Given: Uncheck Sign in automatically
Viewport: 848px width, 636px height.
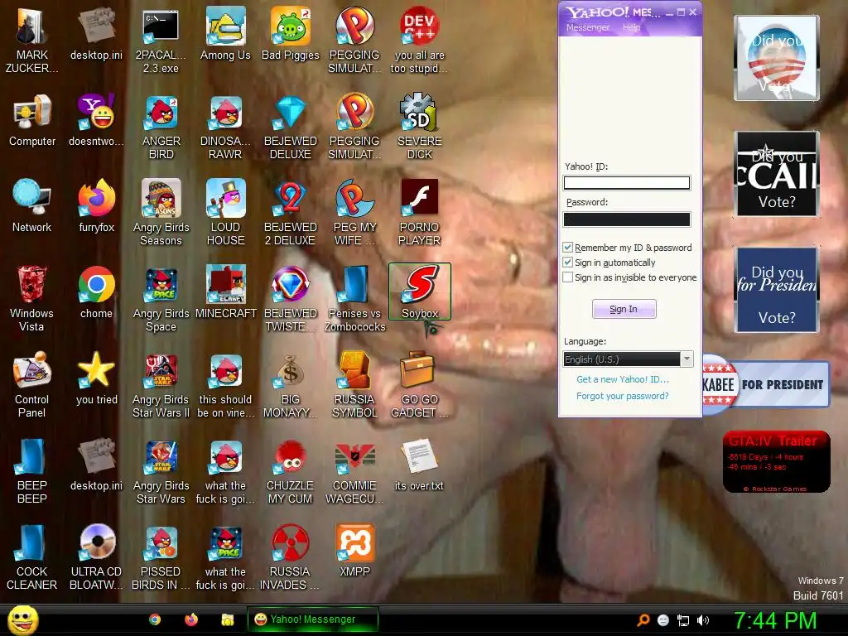Looking at the screenshot, I should [x=568, y=263].
